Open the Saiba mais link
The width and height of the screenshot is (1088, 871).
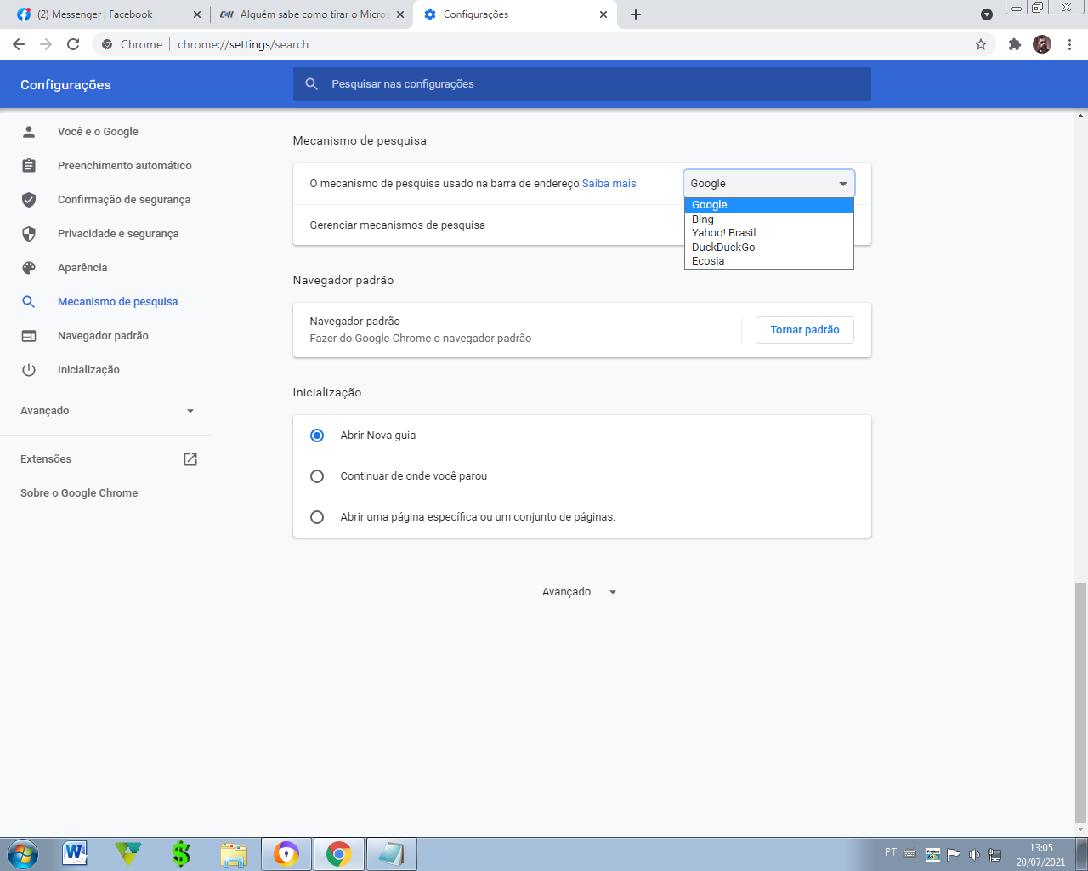(609, 184)
